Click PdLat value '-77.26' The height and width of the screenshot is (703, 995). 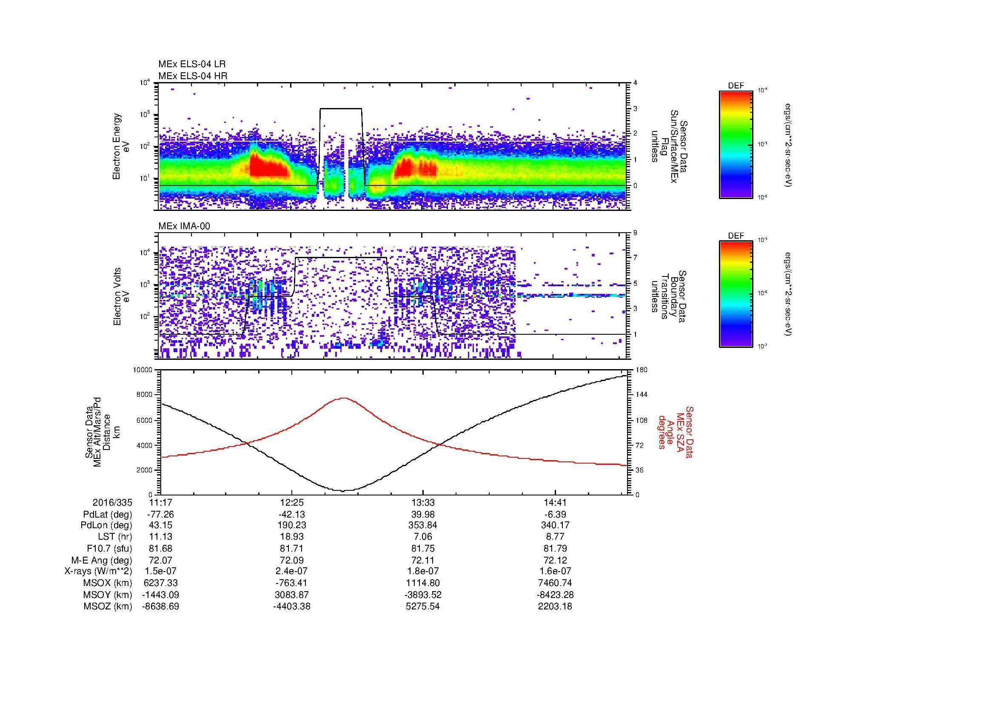(161, 515)
